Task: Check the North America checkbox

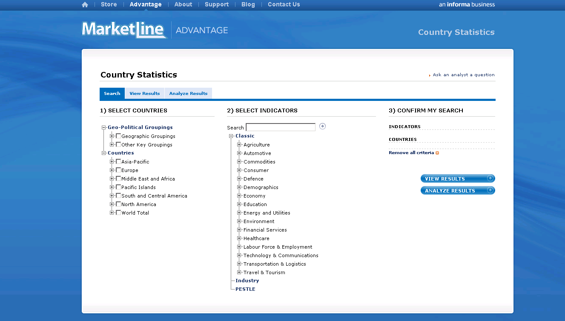Action: [x=118, y=204]
